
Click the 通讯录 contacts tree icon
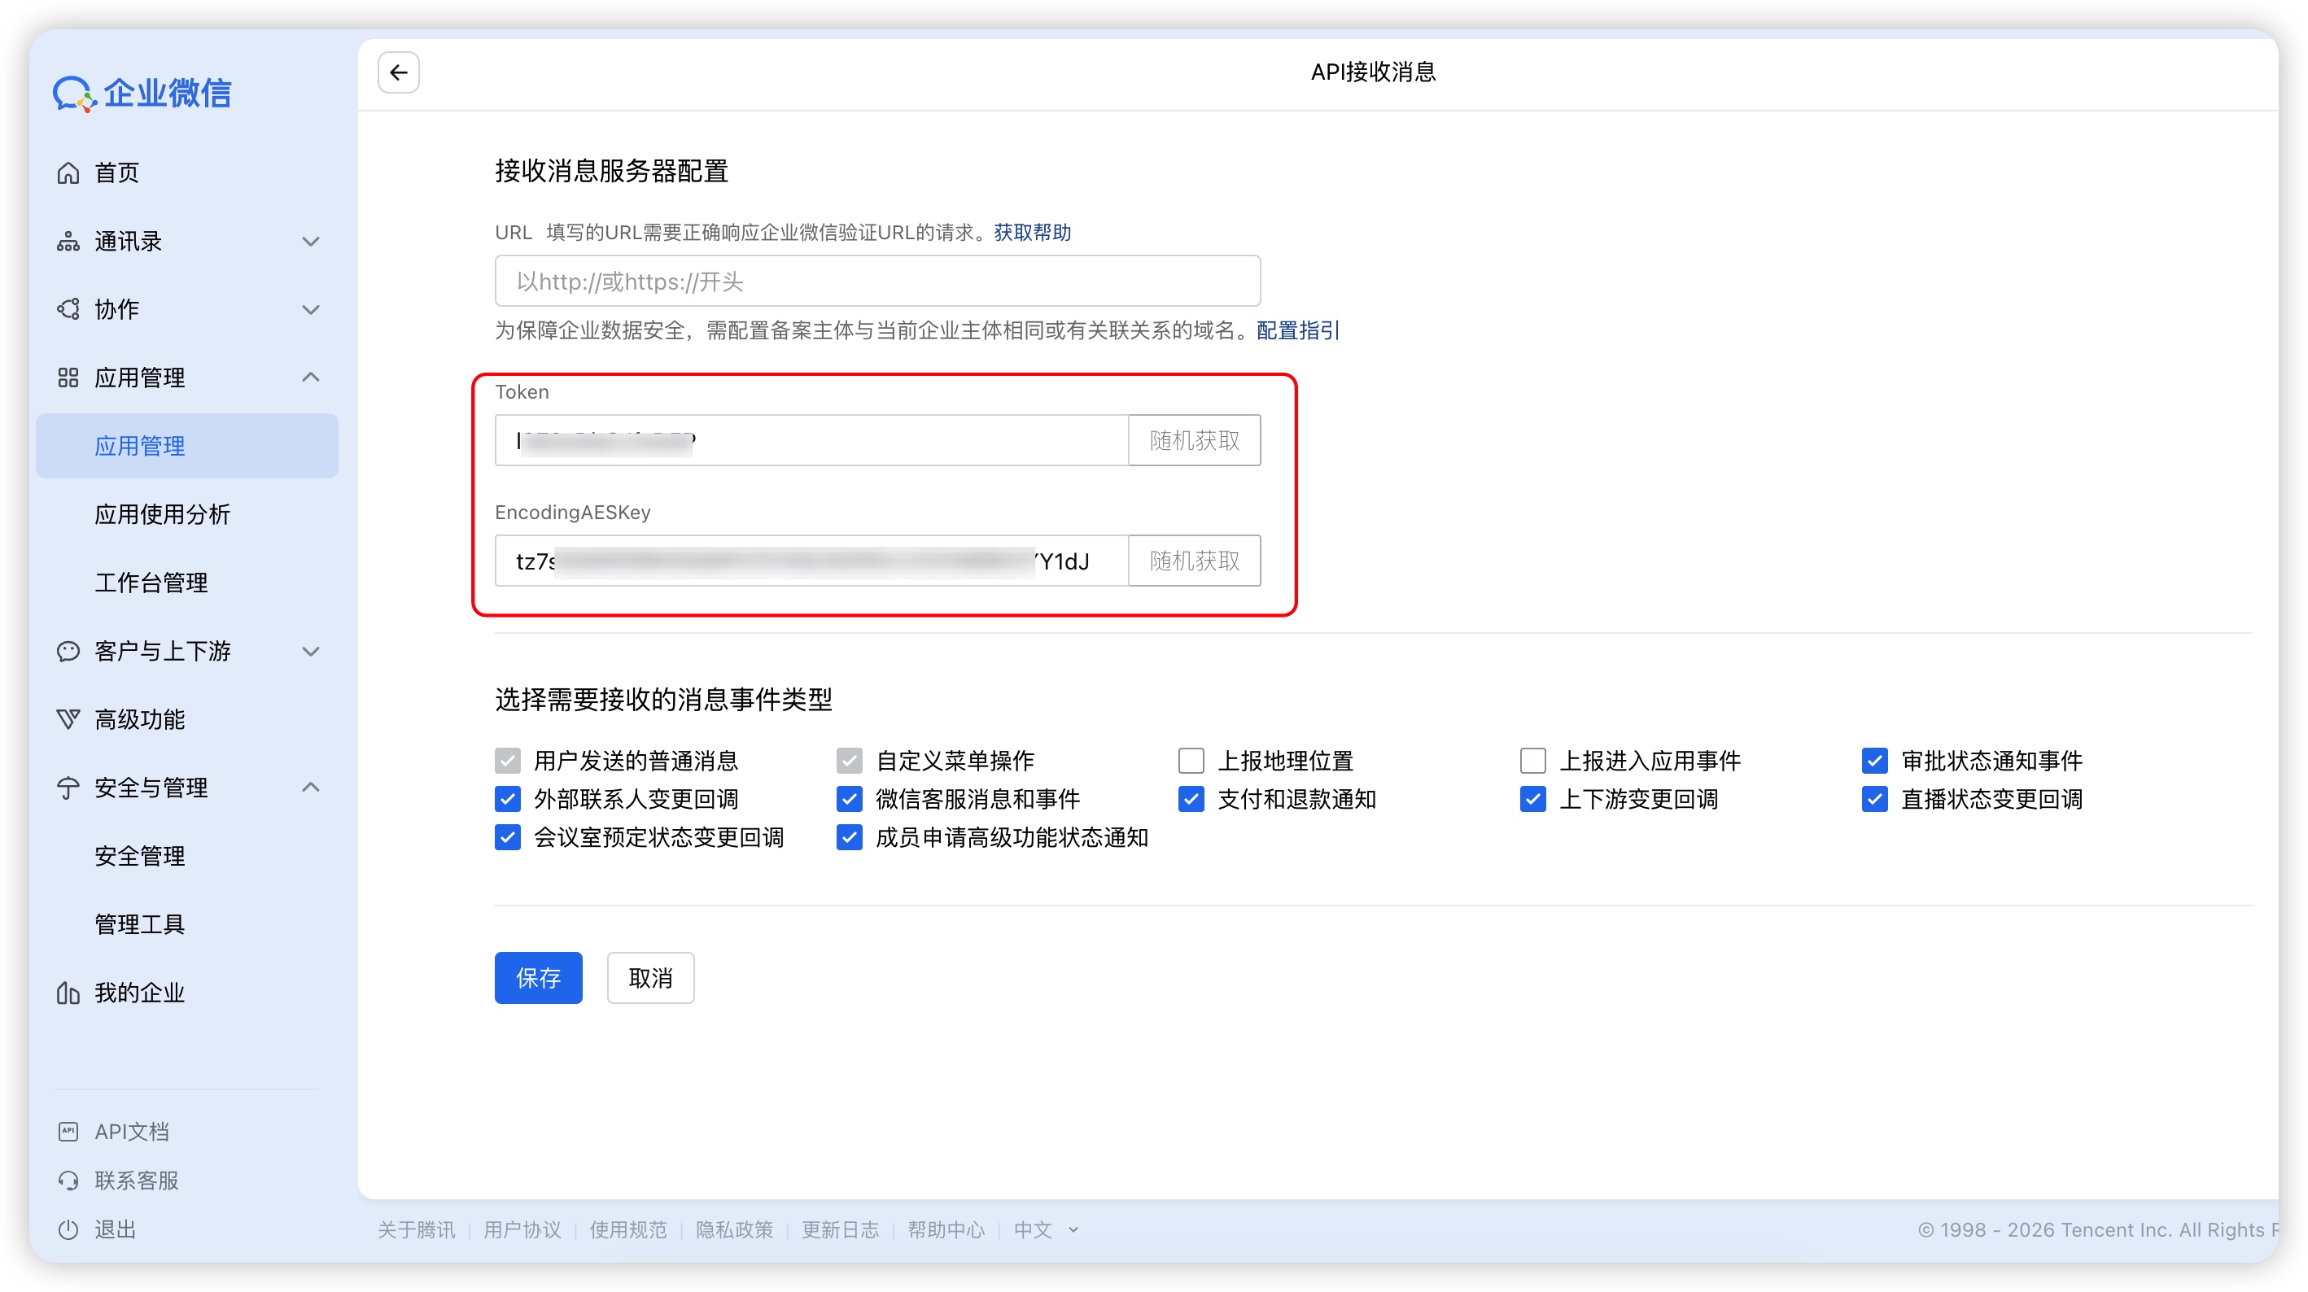(x=68, y=241)
